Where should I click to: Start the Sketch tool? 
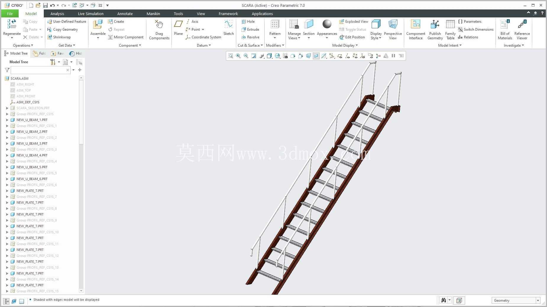coord(229,27)
